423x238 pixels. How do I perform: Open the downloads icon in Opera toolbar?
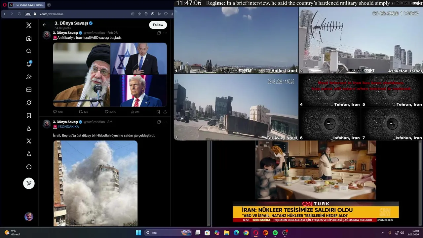tap(172, 14)
